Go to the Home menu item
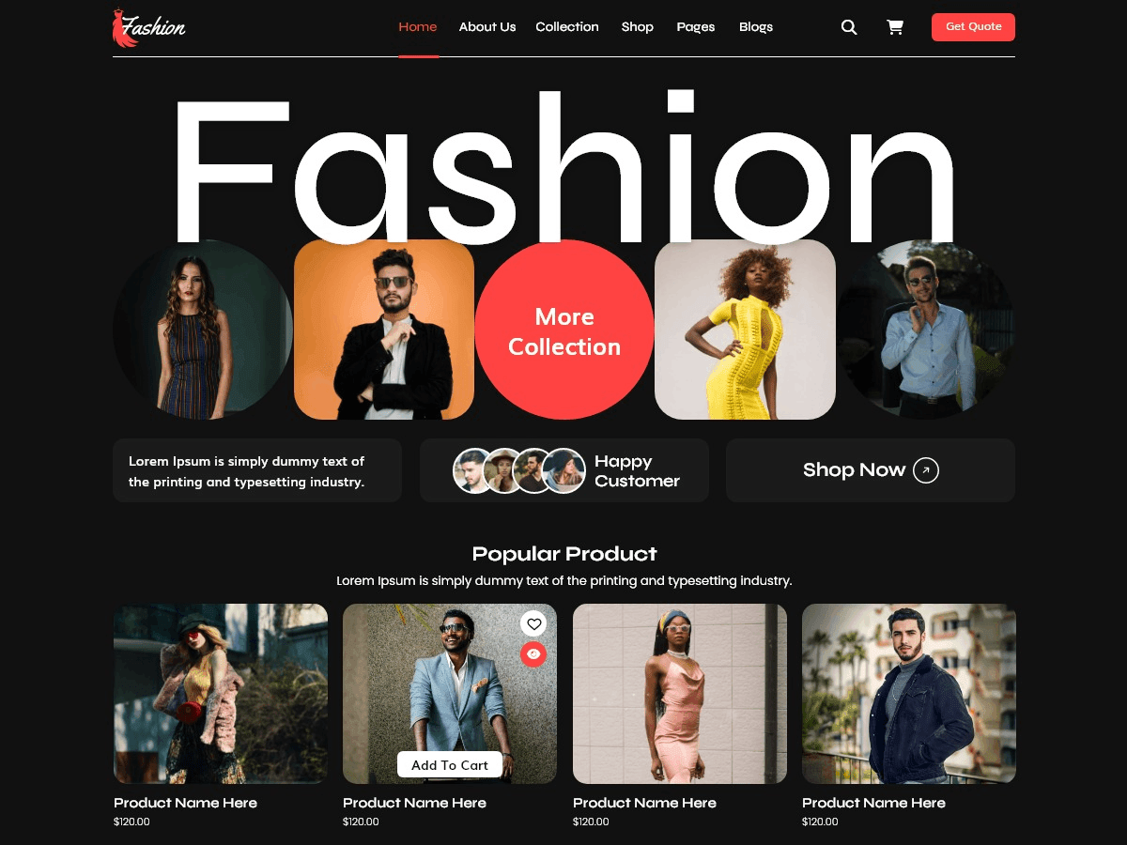1127x845 pixels. (418, 27)
